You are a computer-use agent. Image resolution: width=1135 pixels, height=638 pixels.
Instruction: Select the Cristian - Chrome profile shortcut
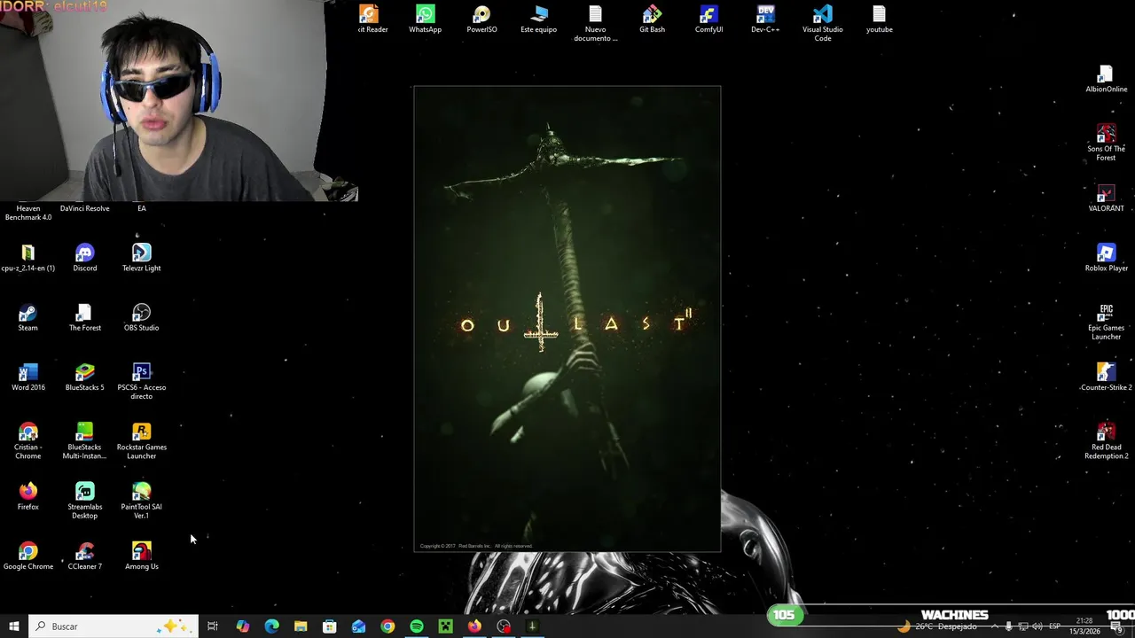tap(27, 441)
